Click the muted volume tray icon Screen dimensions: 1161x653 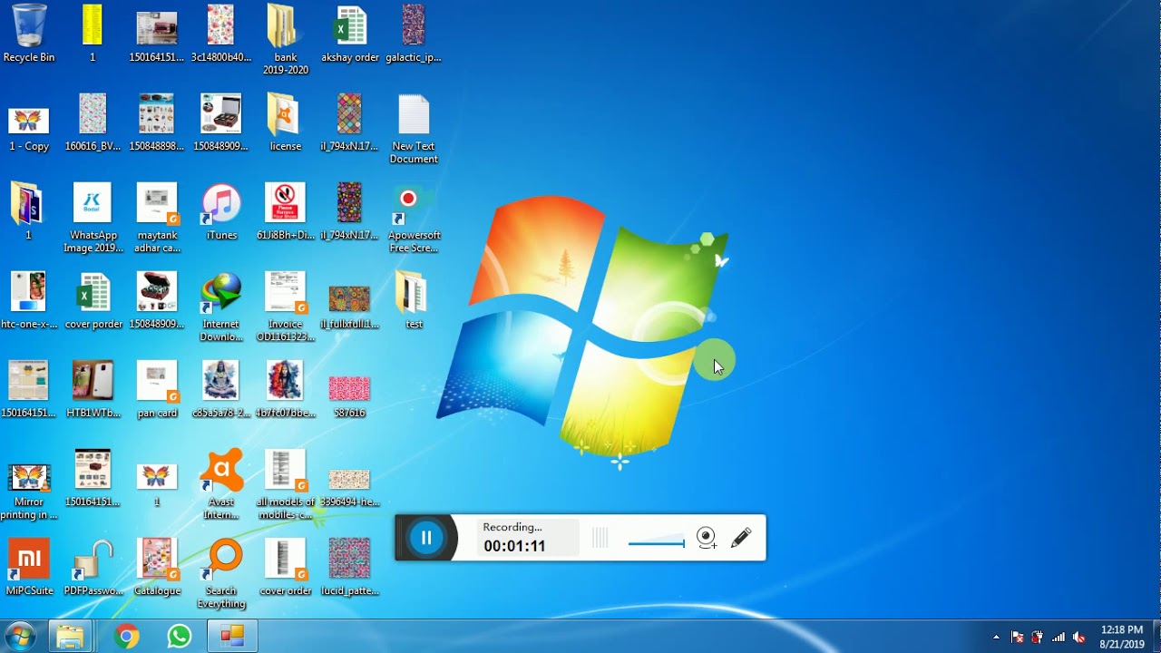point(1078,637)
